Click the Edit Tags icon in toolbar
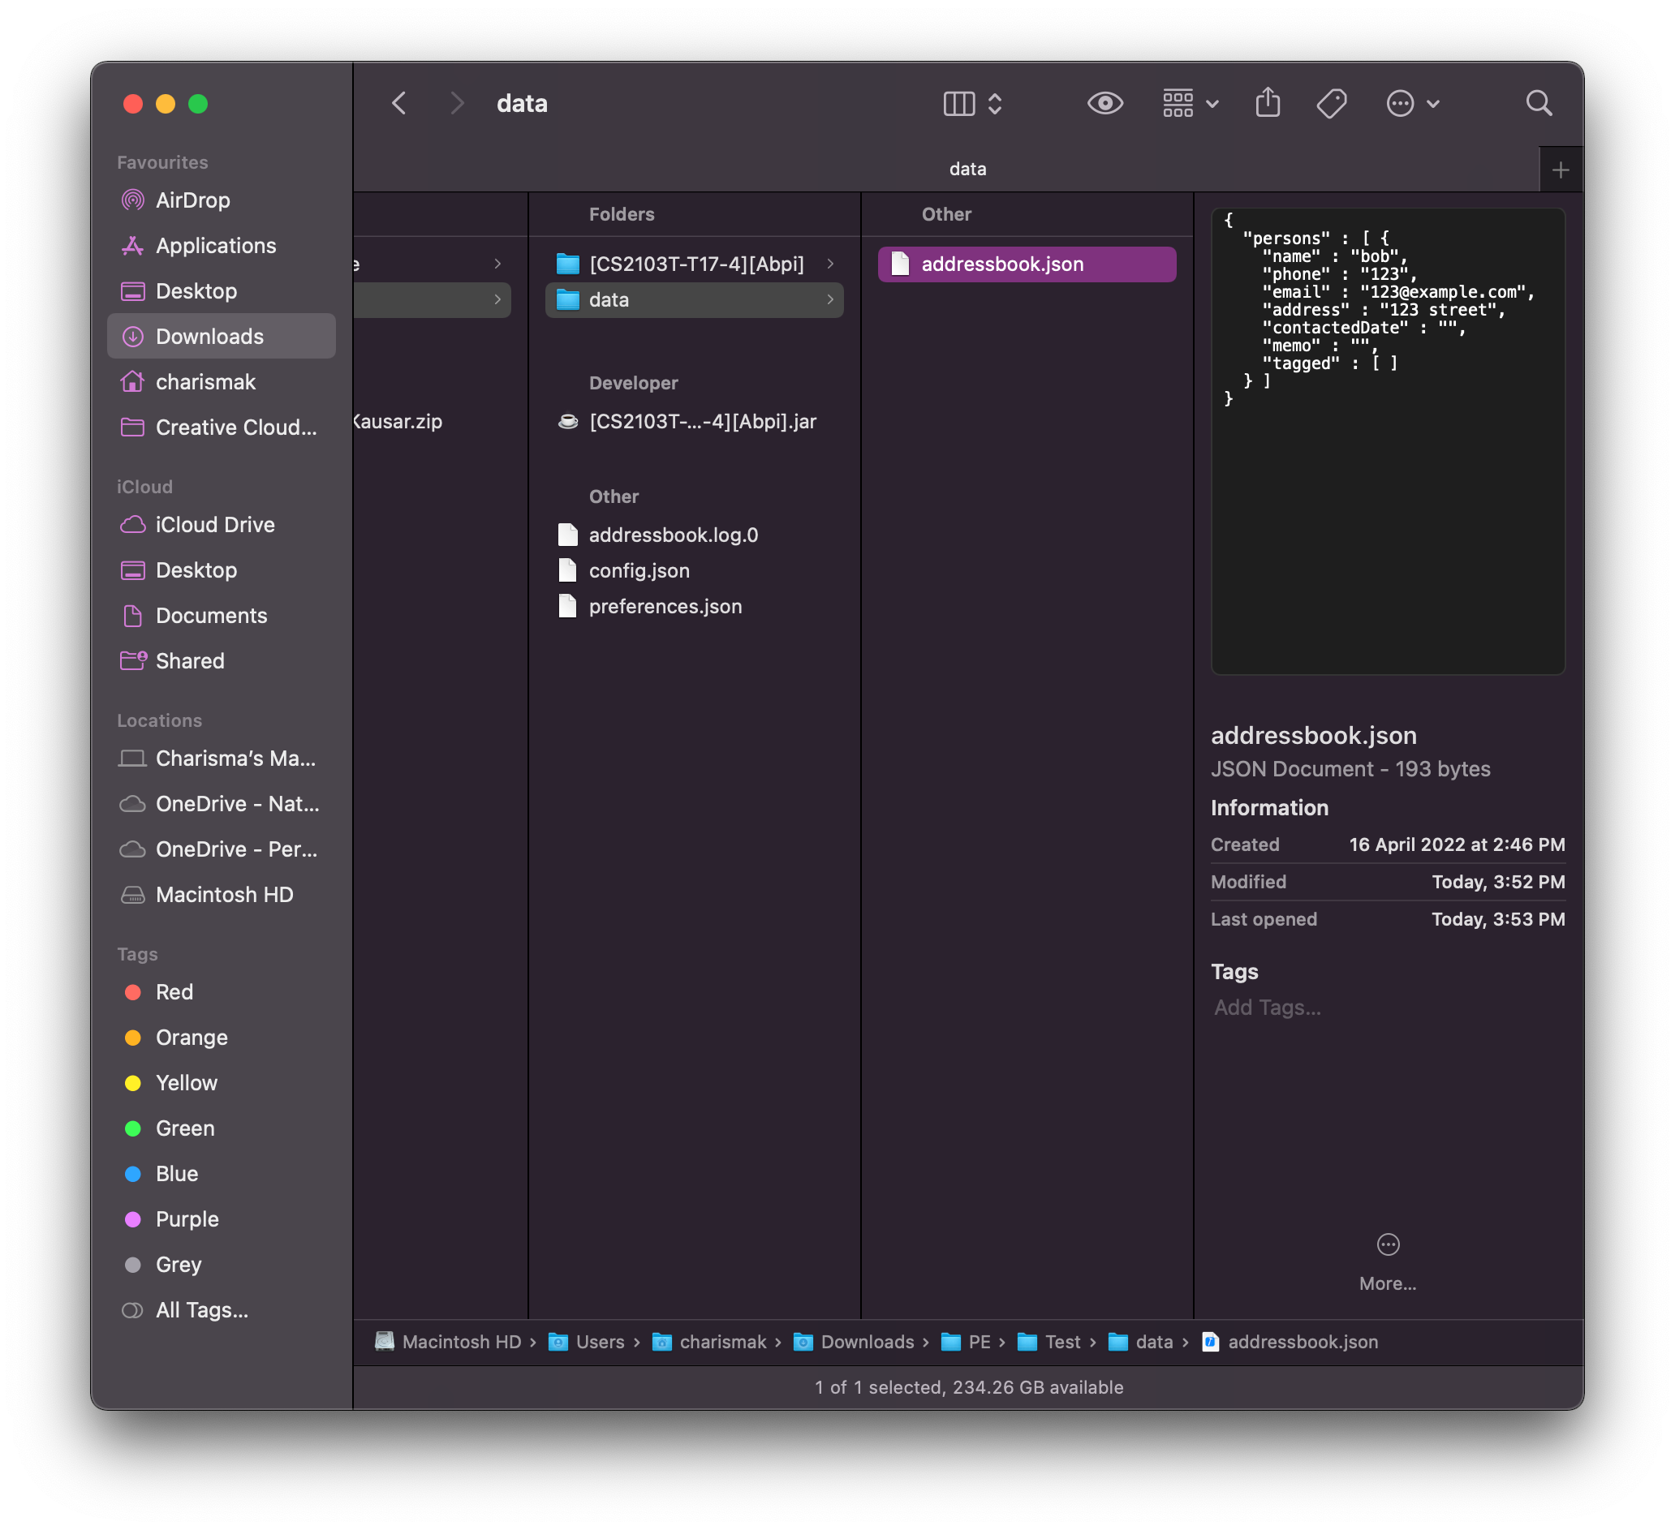The width and height of the screenshot is (1675, 1530). [x=1331, y=103]
